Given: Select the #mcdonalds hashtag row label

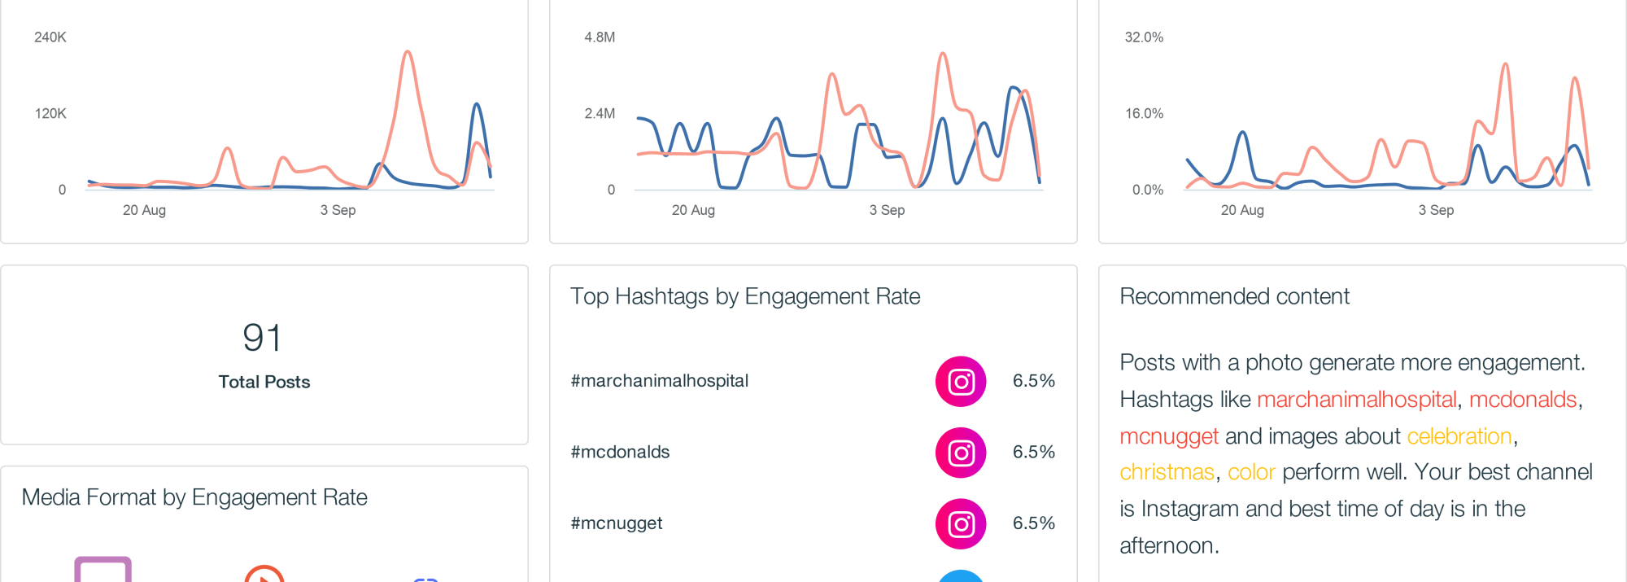Looking at the screenshot, I should [x=620, y=452].
